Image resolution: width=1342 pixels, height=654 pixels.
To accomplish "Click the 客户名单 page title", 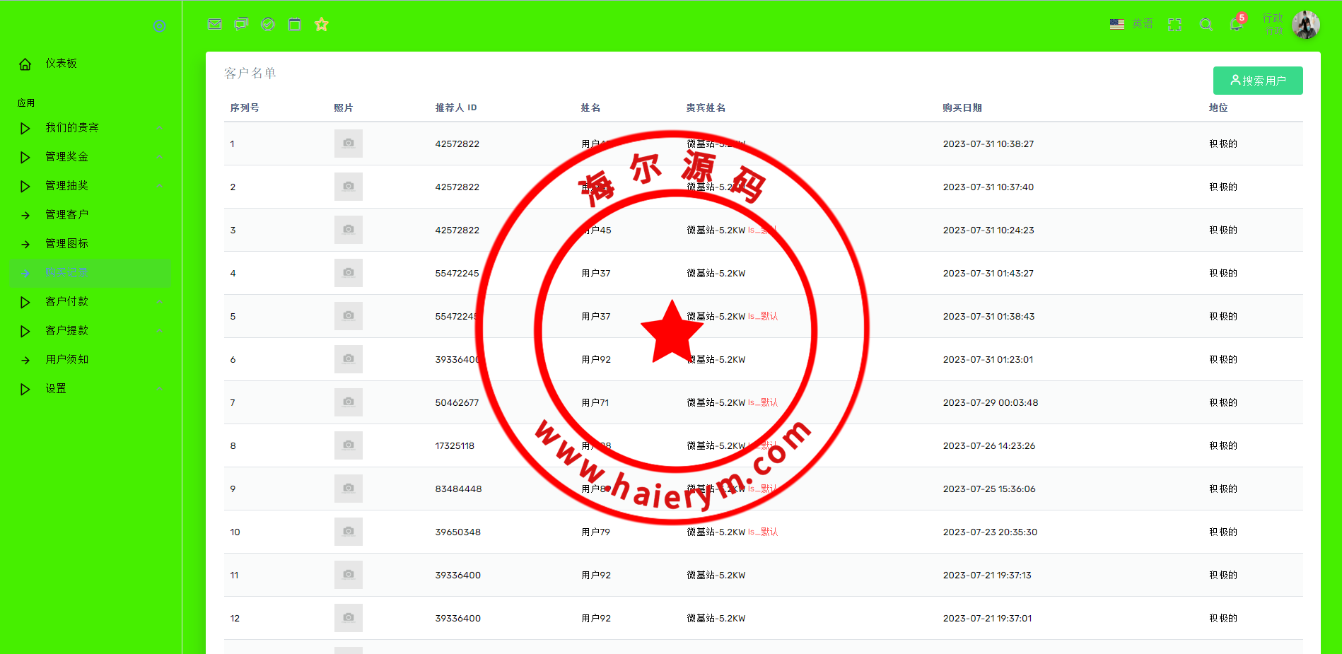I will 250,74.
